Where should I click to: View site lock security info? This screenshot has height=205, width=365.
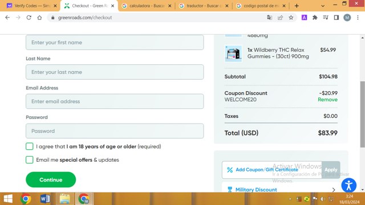click(53, 18)
